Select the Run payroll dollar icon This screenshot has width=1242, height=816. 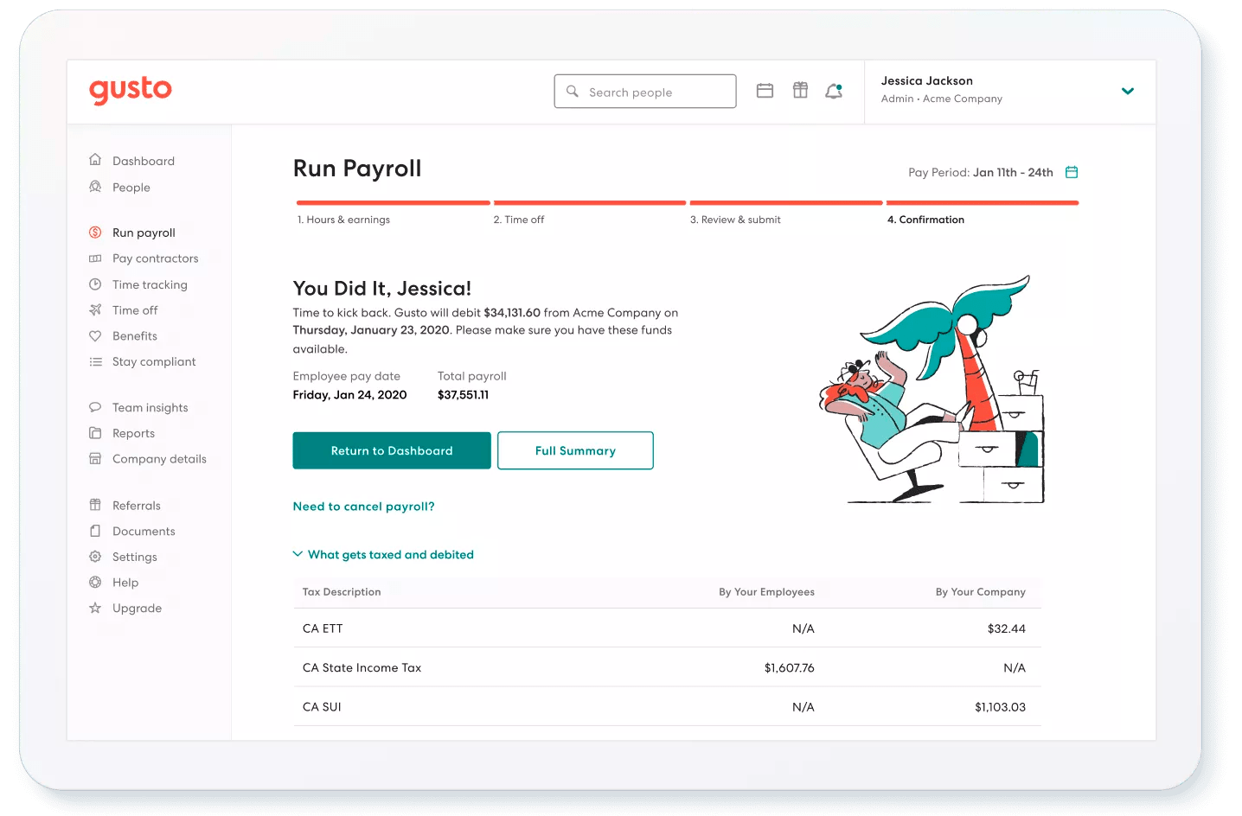95,232
